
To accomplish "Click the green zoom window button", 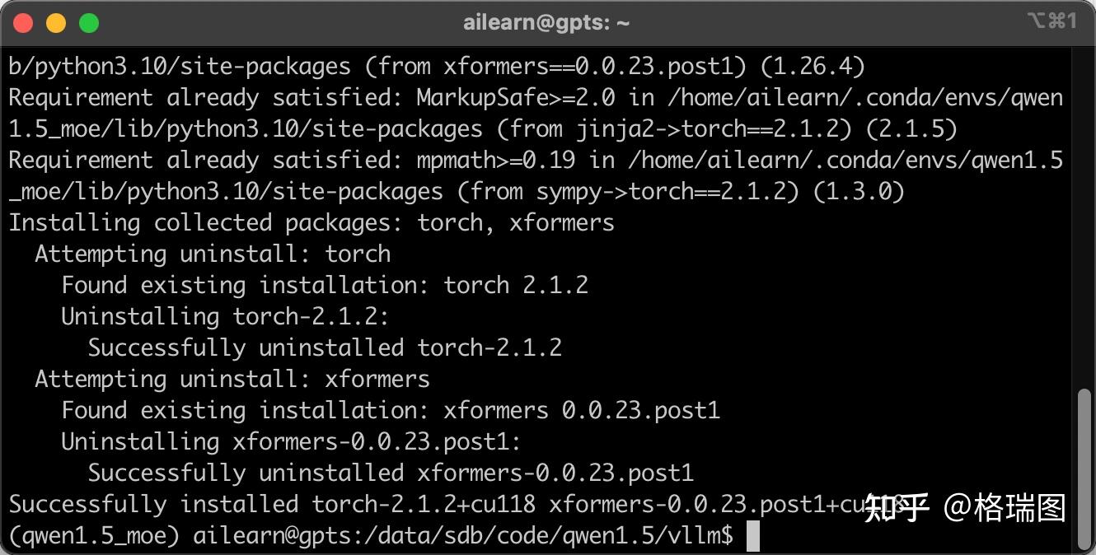I will pos(89,23).
